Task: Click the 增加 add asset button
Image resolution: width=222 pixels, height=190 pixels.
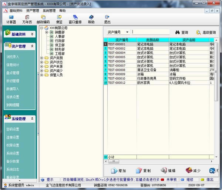Action: coord(118,170)
